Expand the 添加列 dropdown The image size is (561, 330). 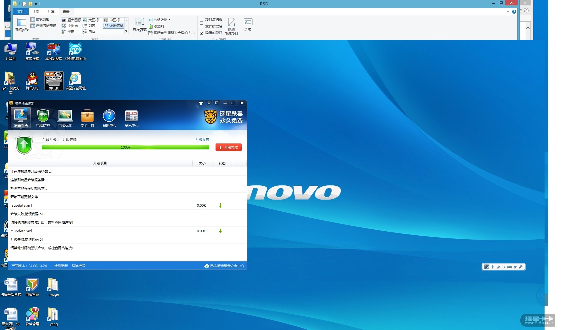coord(158,26)
